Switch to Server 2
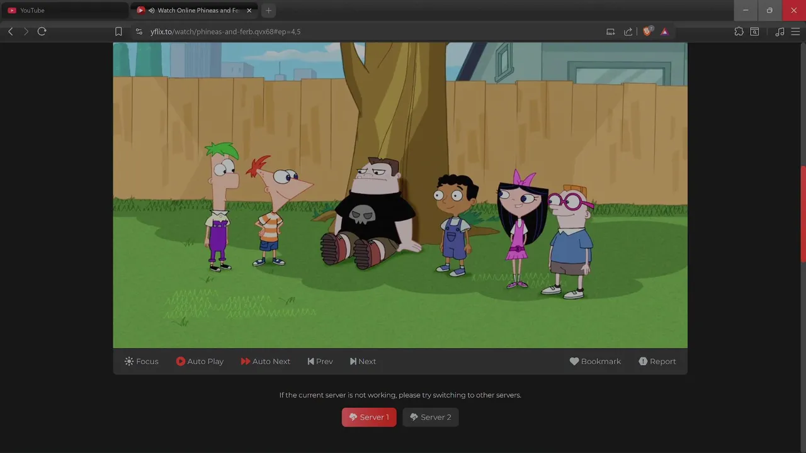The width and height of the screenshot is (806, 453). click(x=431, y=417)
